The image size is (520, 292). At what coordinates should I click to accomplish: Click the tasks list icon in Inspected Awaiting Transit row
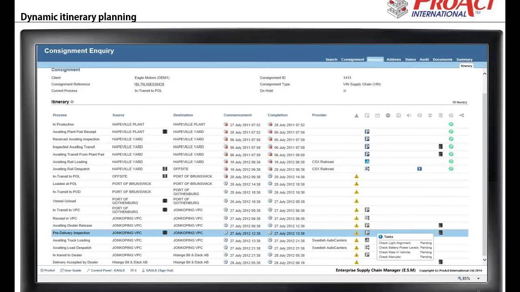coord(440,146)
